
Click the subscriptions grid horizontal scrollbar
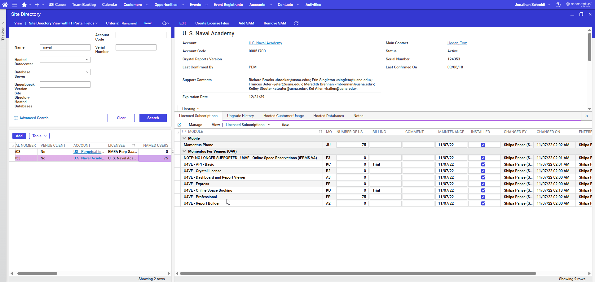(358, 274)
